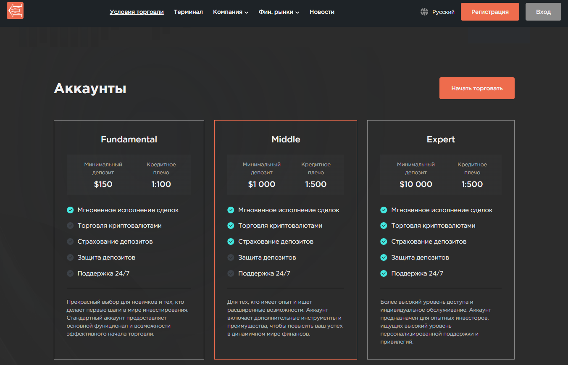Click Expert's Страхование депозитов check icon
The image size is (568, 365).
pos(384,242)
